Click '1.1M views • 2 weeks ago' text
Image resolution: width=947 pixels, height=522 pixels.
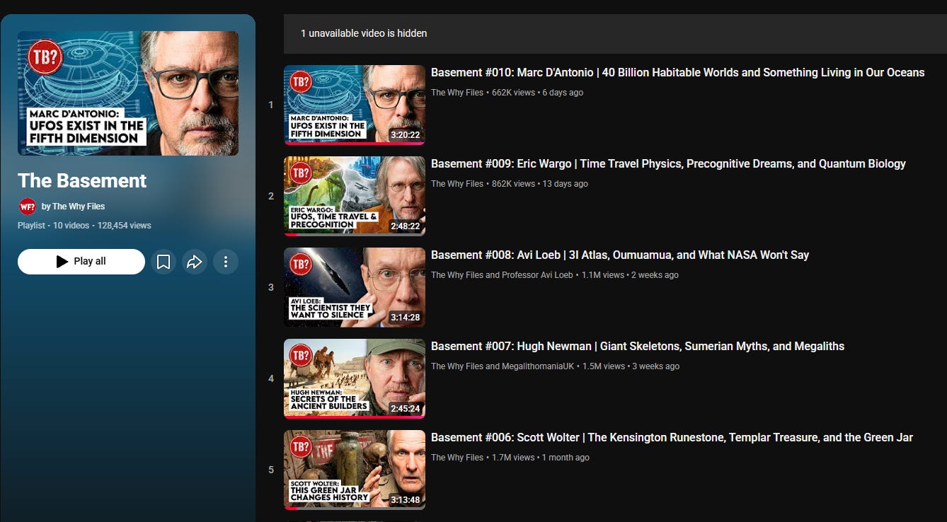click(630, 275)
